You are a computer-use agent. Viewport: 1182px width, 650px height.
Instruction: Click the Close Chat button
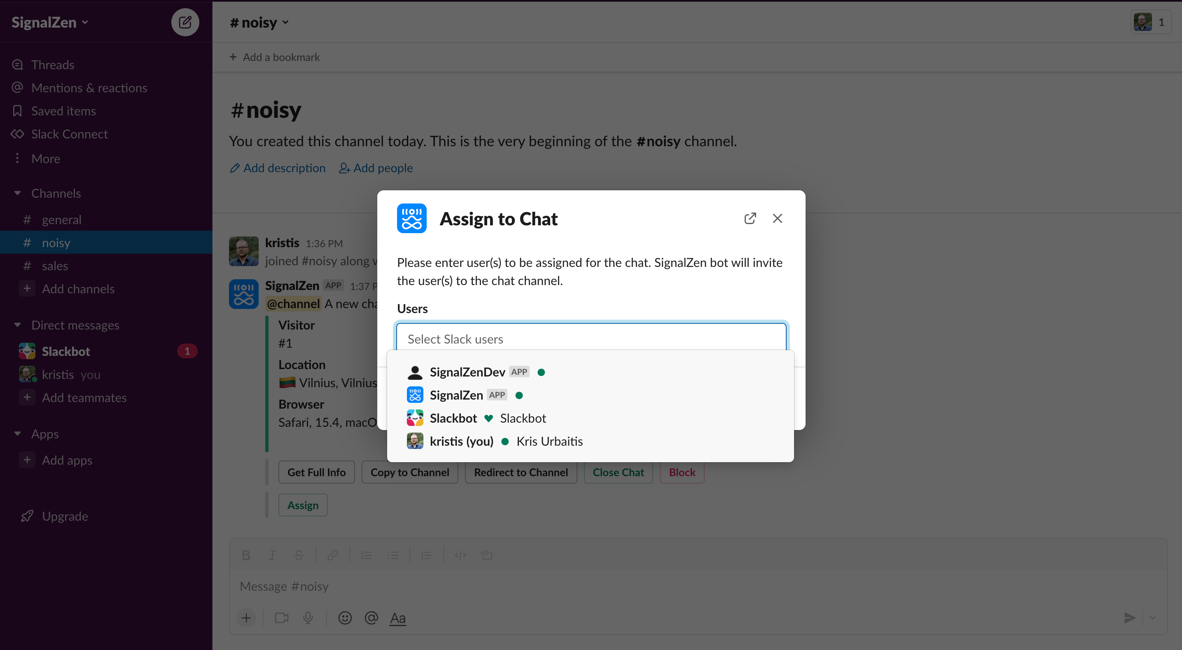pyautogui.click(x=618, y=472)
